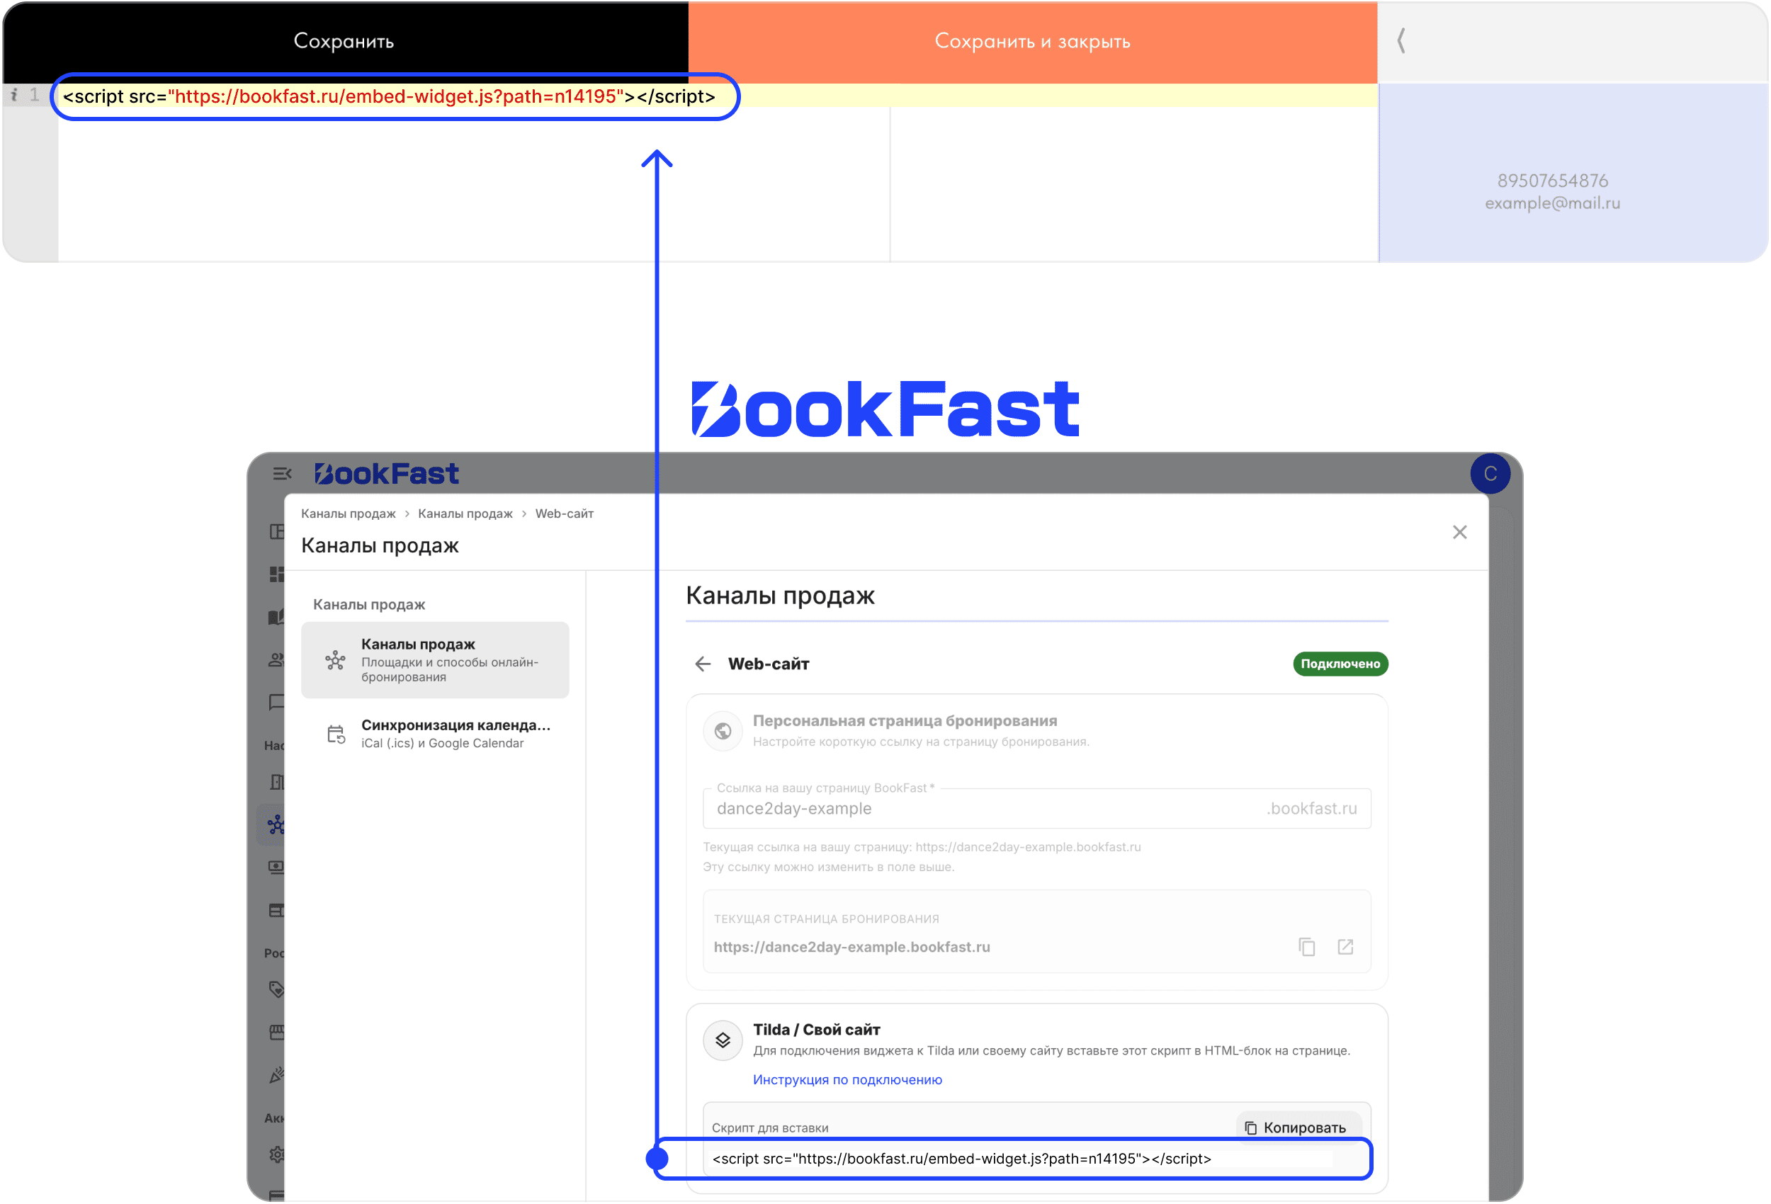The width and height of the screenshot is (1771, 1204).
Task: Click the https://dance2day-example.bookfast.ru URL
Action: pos(851,946)
